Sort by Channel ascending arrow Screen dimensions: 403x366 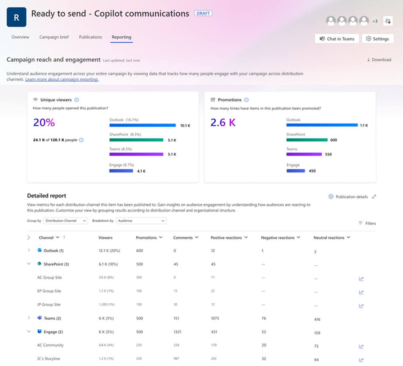click(64, 237)
